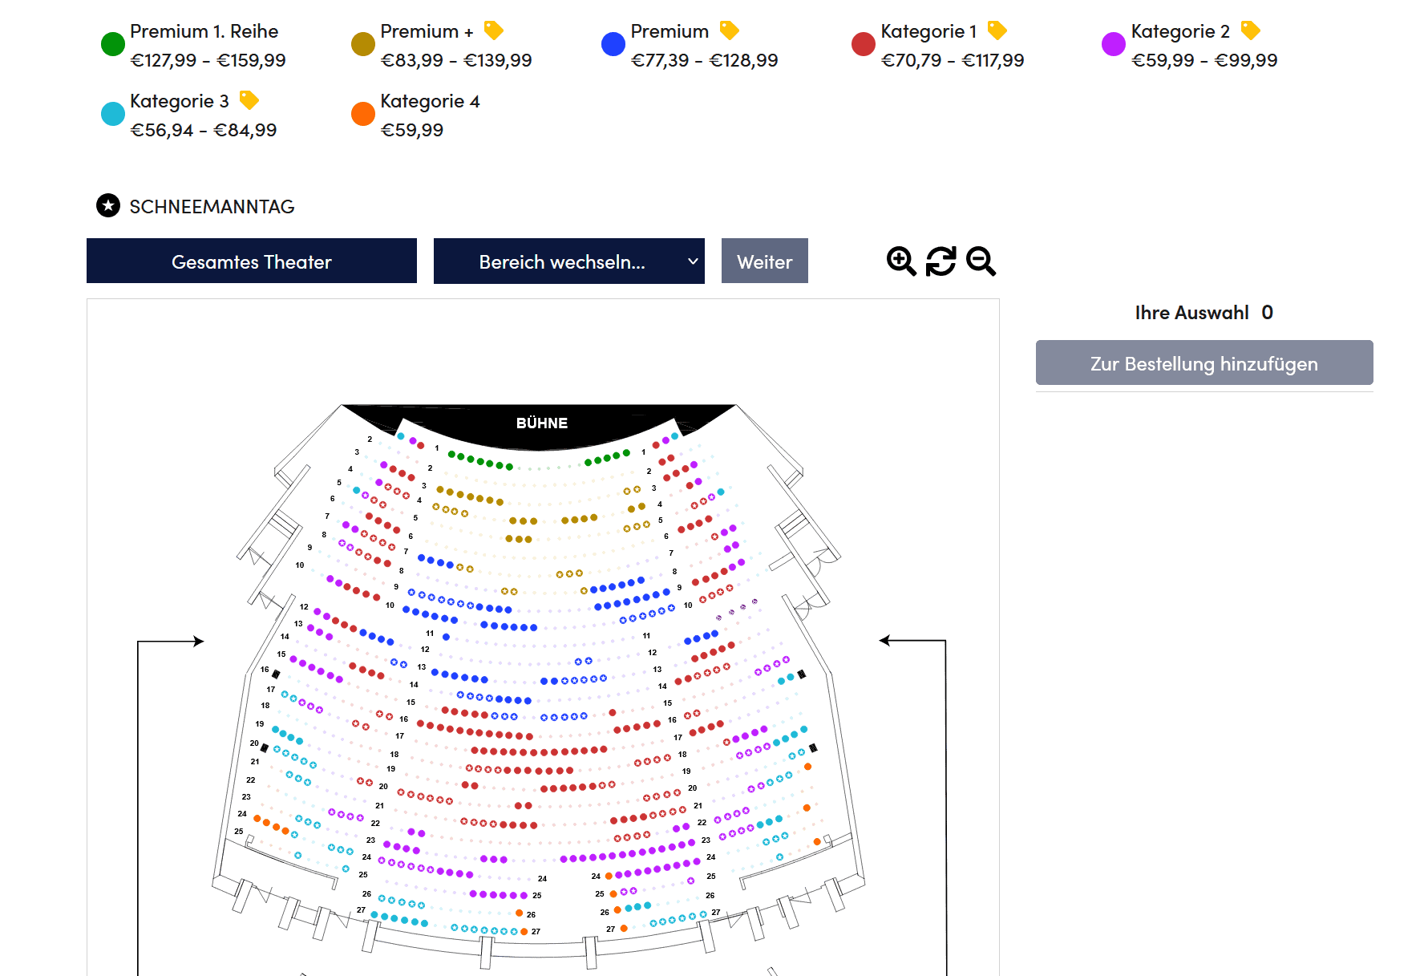Click the orange Kategorie 4 color dot
1428x976 pixels.
point(363,114)
